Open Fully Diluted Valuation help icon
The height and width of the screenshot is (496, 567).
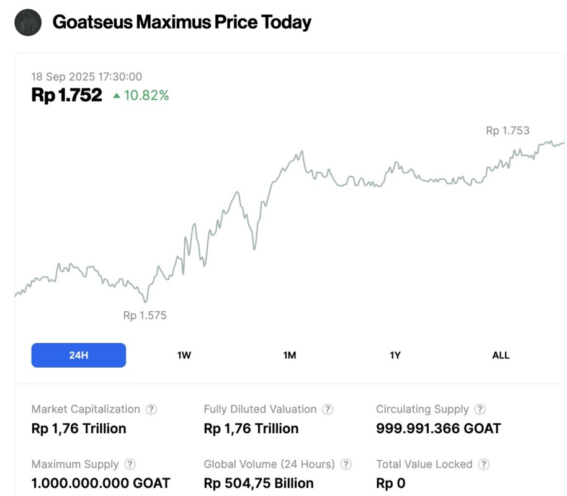coord(328,409)
